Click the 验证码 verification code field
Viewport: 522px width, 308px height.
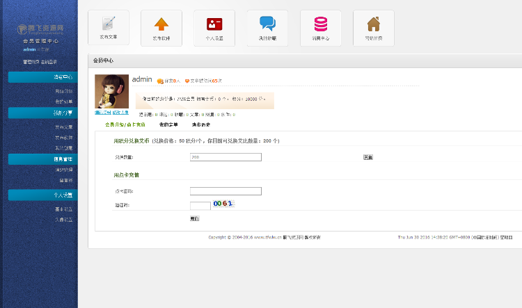coord(200,206)
